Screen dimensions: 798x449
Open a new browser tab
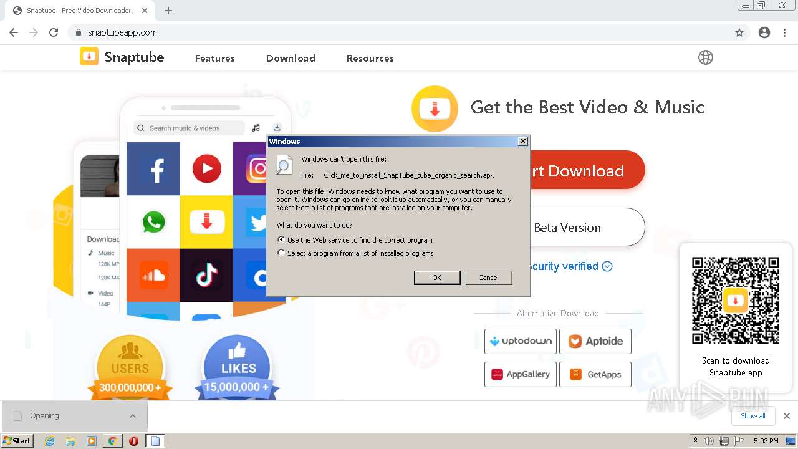tap(168, 11)
